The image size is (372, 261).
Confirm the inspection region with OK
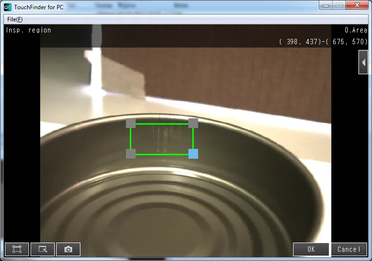(311, 249)
